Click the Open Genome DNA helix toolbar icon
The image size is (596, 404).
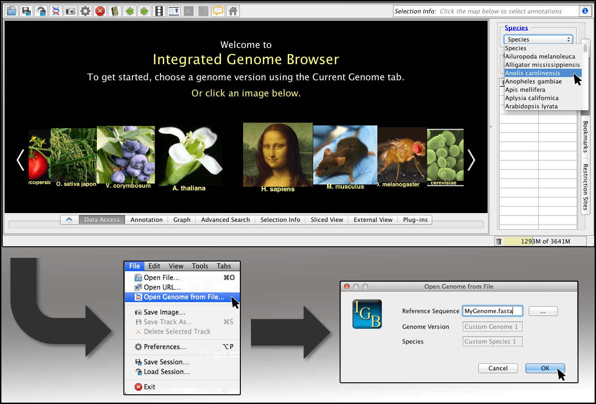pos(56,11)
